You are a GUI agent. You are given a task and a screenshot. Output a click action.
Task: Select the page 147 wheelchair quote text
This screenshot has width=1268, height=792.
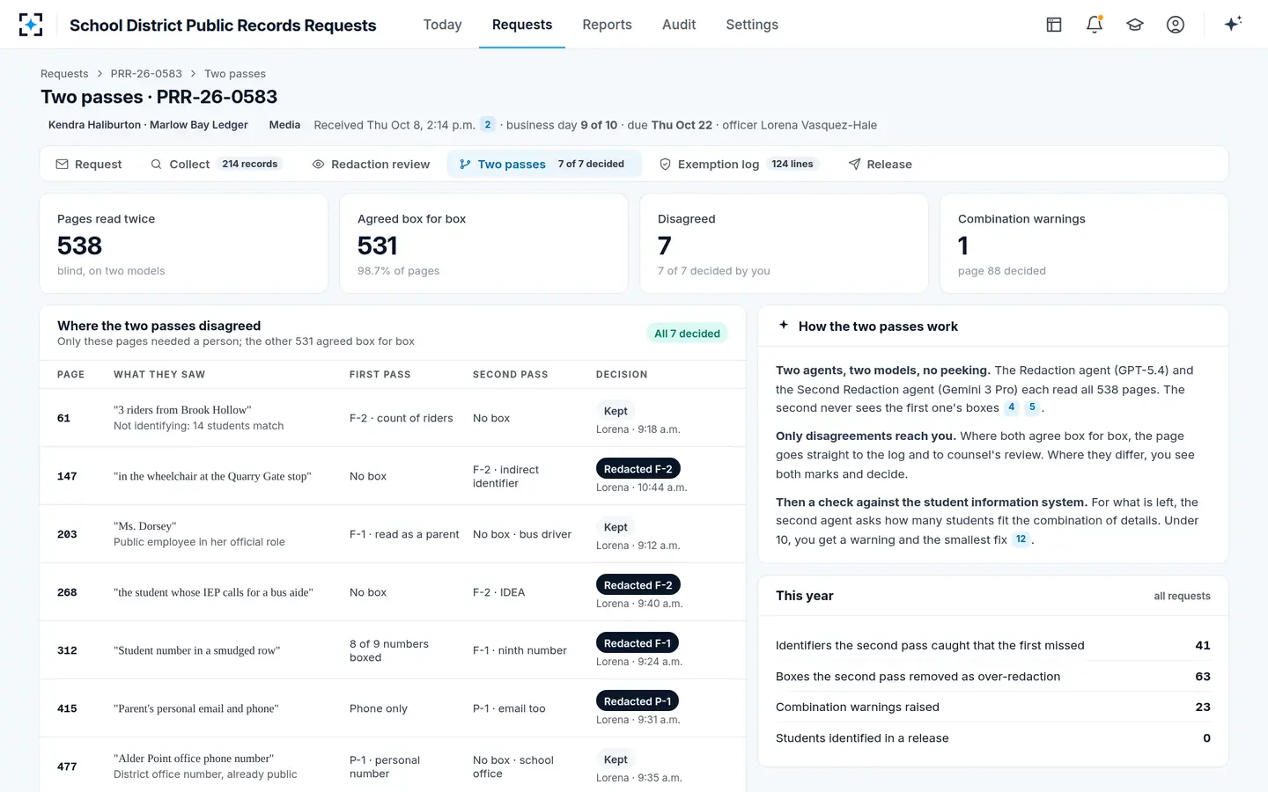212,476
